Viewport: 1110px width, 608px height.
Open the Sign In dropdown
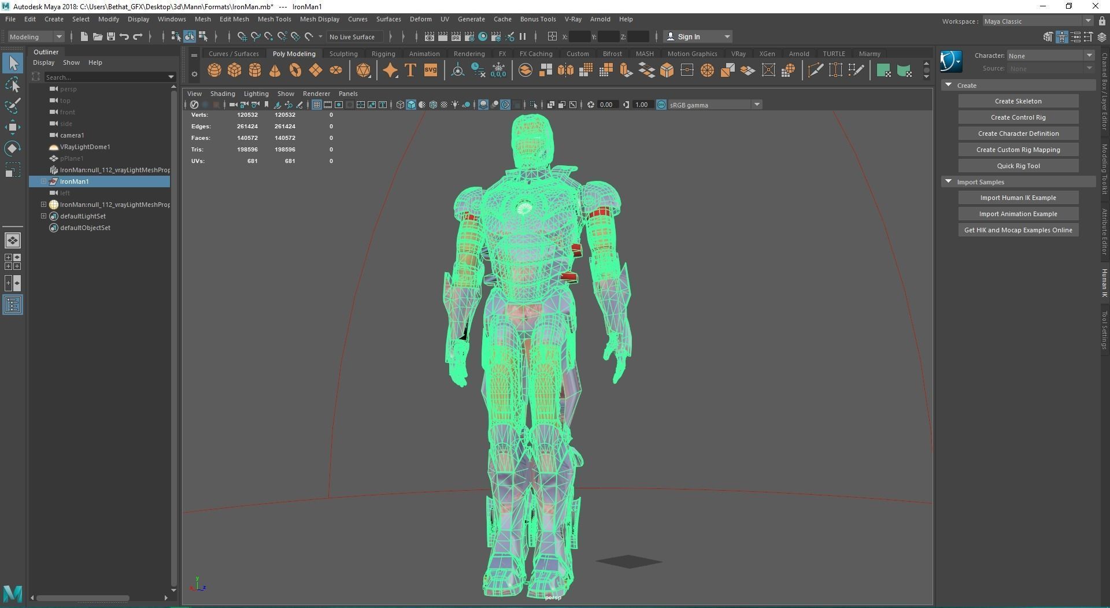click(x=698, y=36)
